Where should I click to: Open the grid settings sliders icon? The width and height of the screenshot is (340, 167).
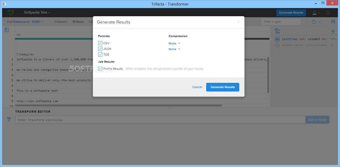(333, 22)
